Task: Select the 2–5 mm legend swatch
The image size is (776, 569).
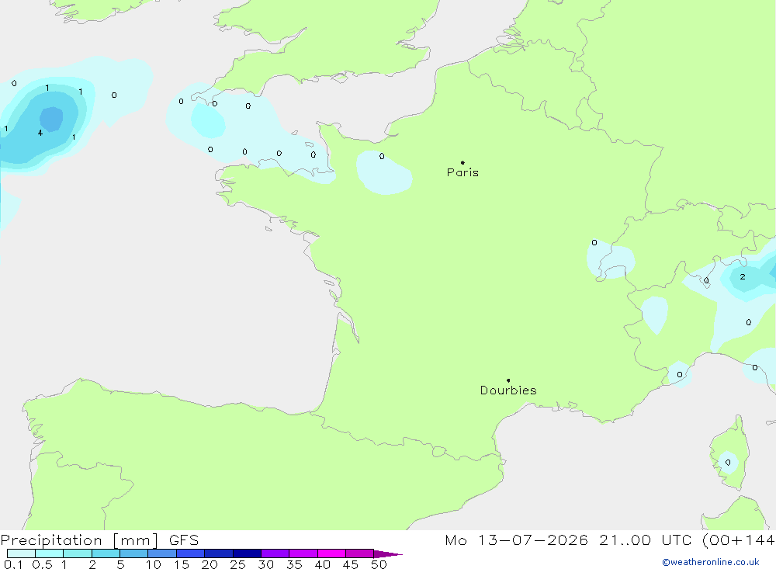Action: pos(106,553)
